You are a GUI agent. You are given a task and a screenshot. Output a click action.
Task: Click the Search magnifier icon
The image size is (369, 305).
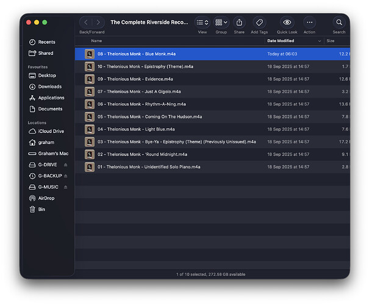point(339,23)
